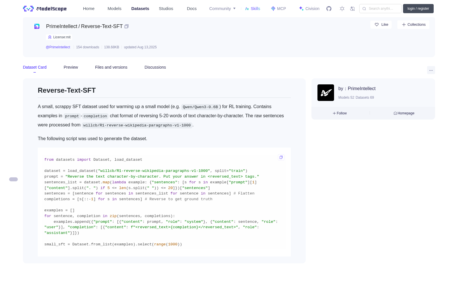Click the Reverse-Text-SFT heading
This screenshot has height=286, width=458.
[x=67, y=90]
